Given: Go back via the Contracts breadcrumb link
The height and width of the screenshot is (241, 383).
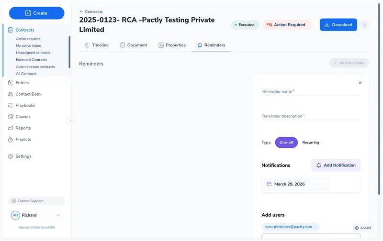Looking at the screenshot, I should click(91, 11).
